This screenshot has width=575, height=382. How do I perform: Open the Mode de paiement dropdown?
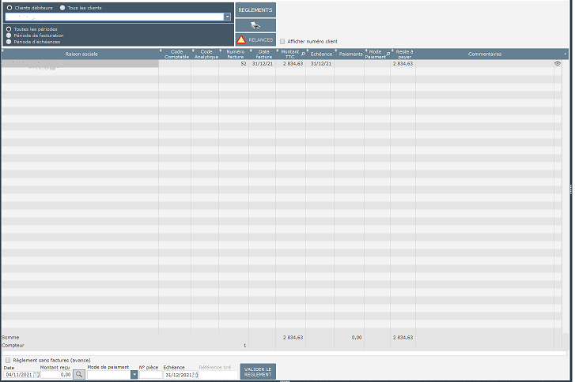tap(134, 374)
